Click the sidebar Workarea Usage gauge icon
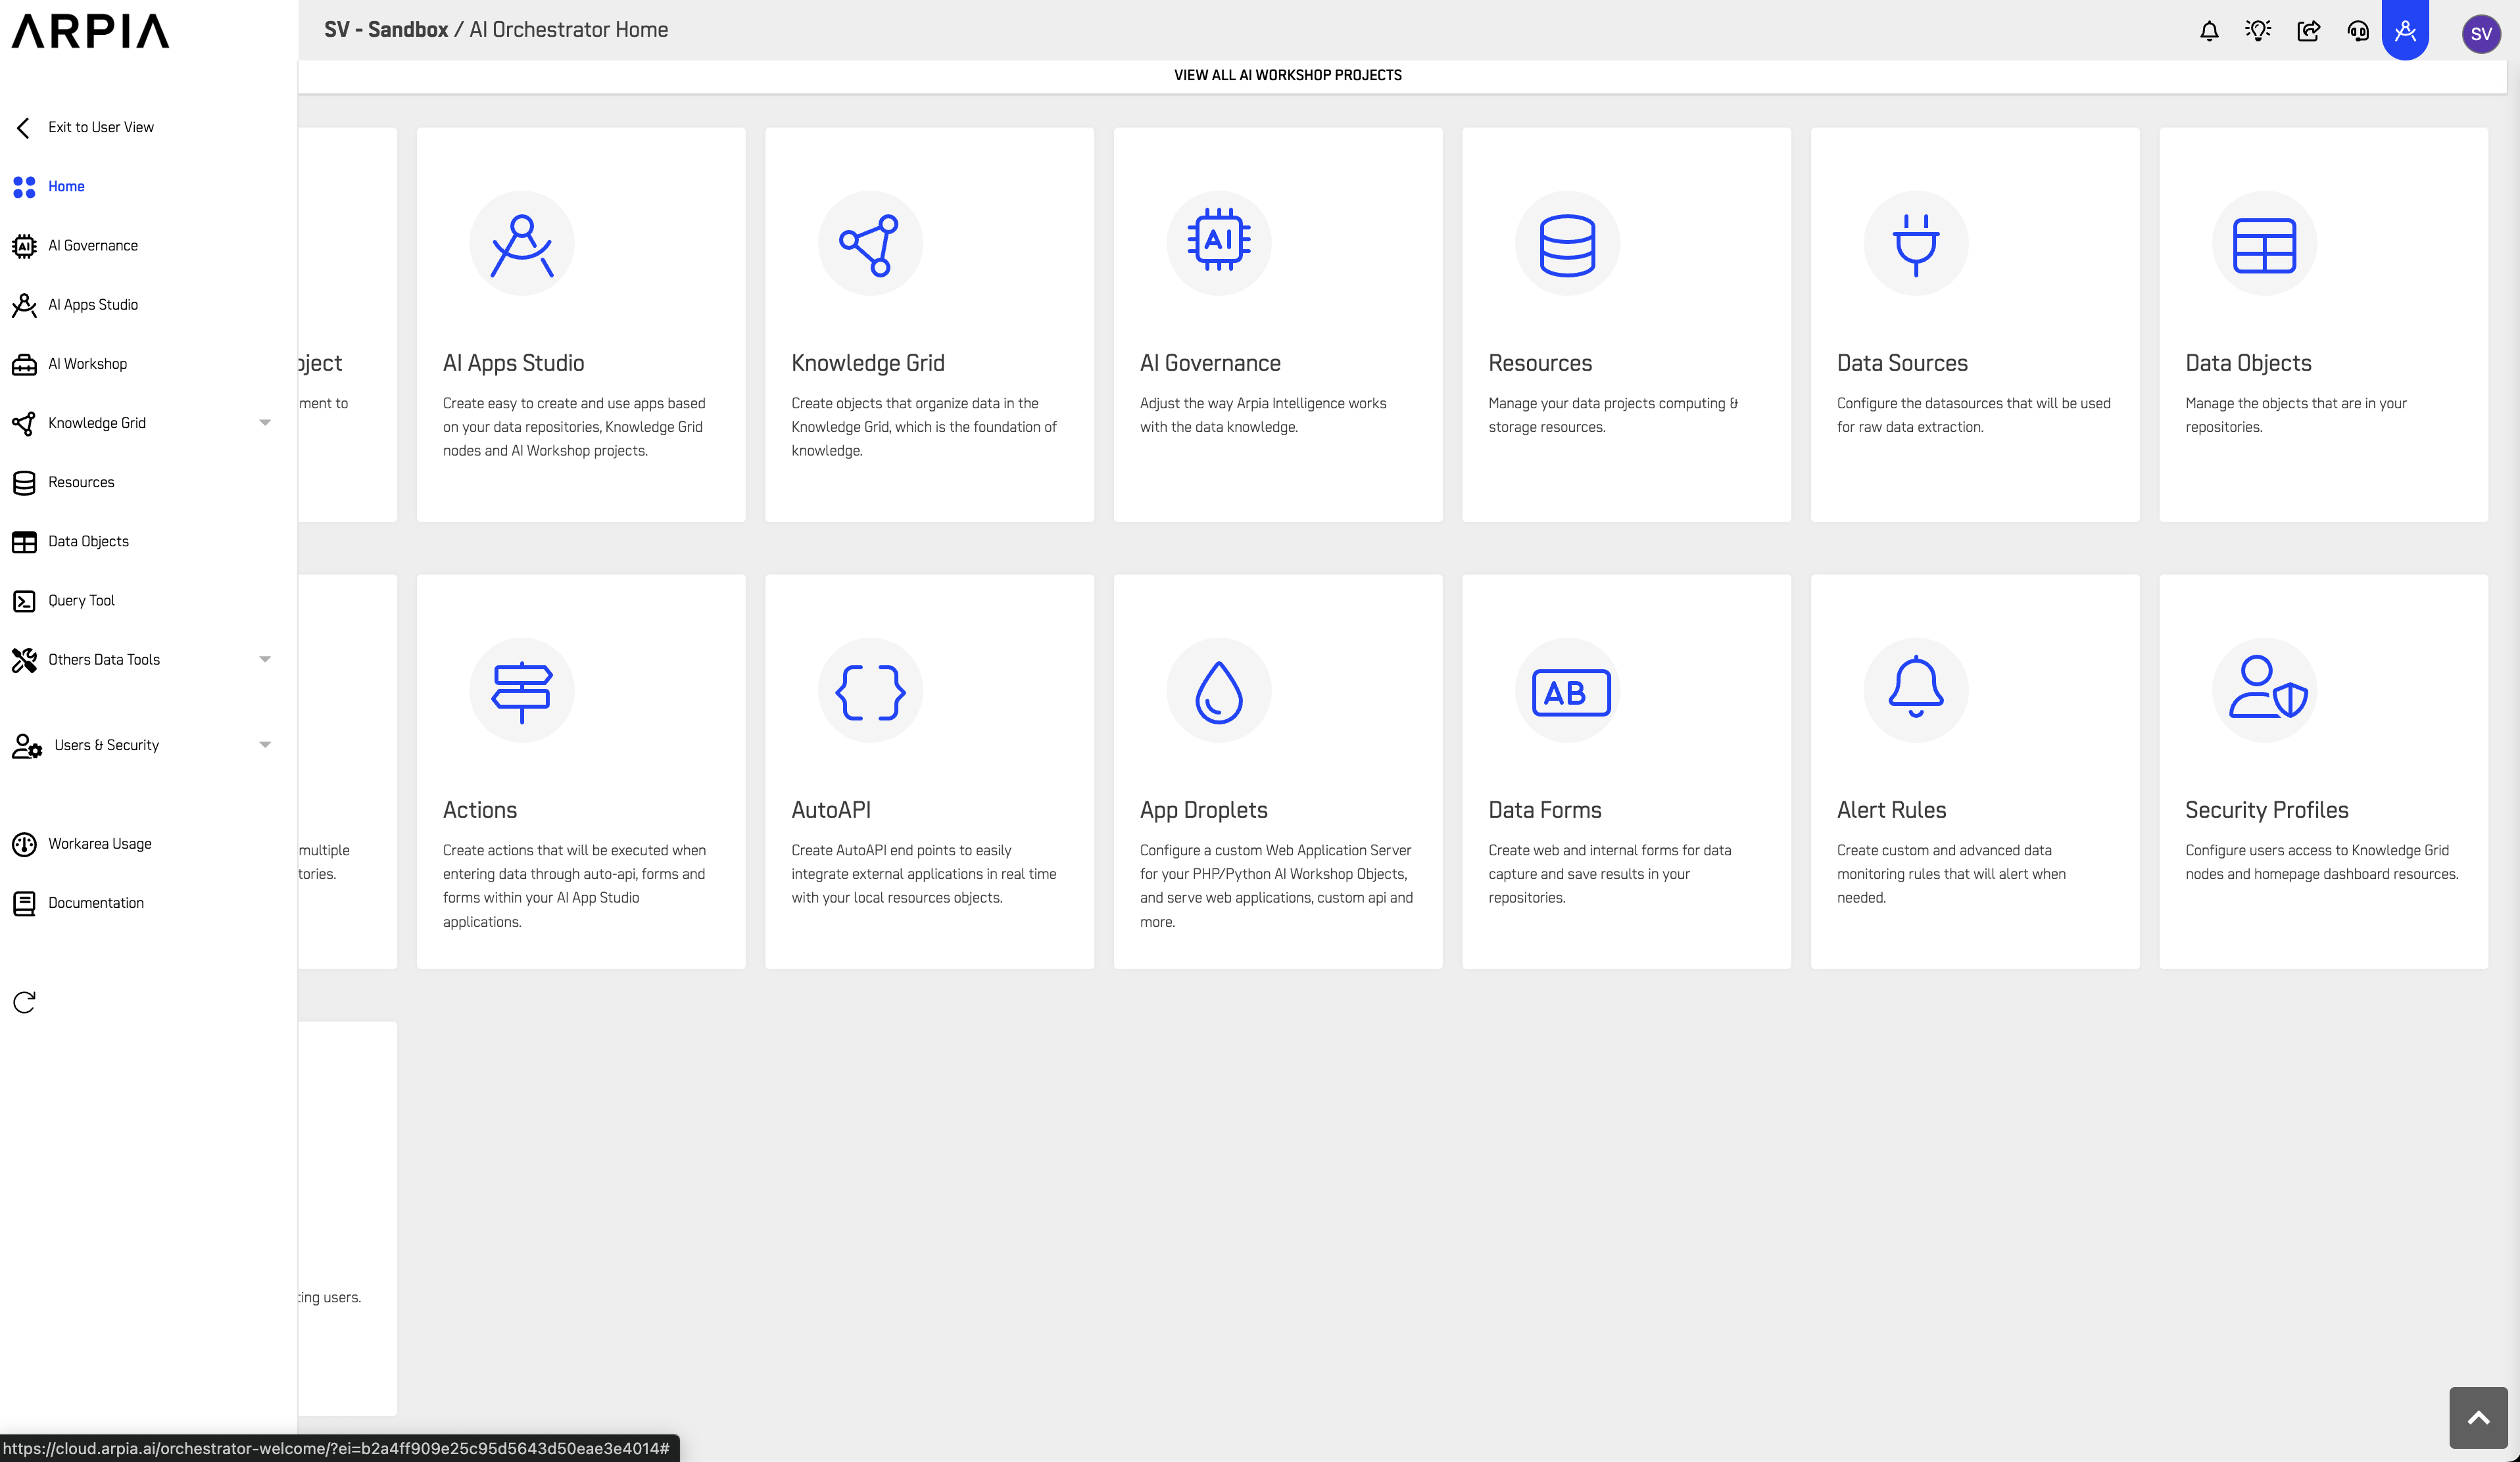2520x1462 pixels. point(24,845)
